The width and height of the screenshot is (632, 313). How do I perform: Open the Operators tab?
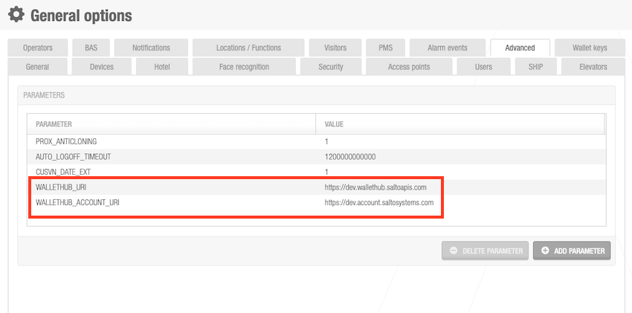click(38, 48)
